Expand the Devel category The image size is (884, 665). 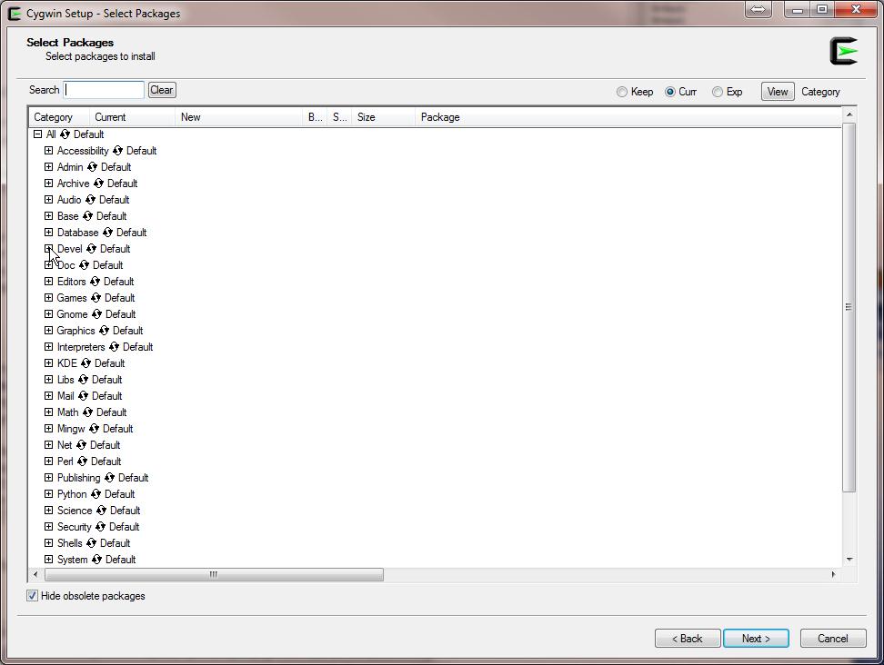click(48, 249)
